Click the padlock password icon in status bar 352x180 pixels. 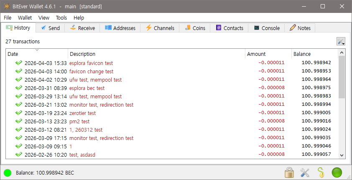(289, 172)
